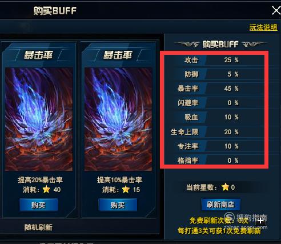This screenshot has width=281, height=244.
Task: Select the blue flame art of 20% card
Action: click(x=39, y=119)
